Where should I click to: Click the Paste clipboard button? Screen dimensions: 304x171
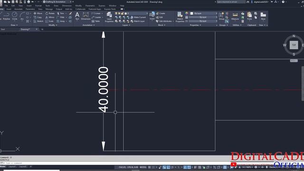click(249, 16)
